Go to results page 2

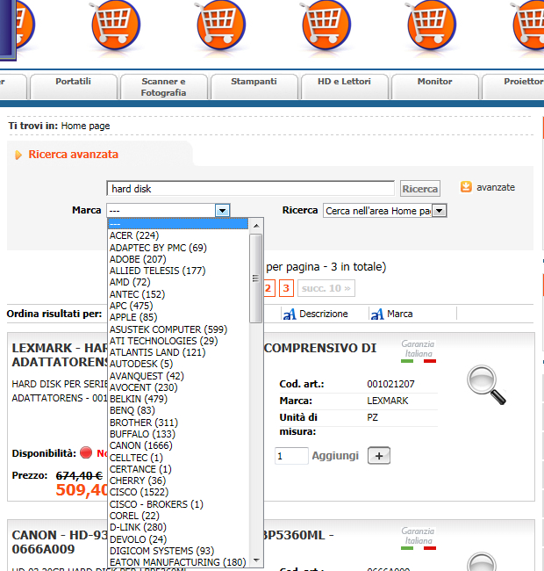(x=268, y=288)
